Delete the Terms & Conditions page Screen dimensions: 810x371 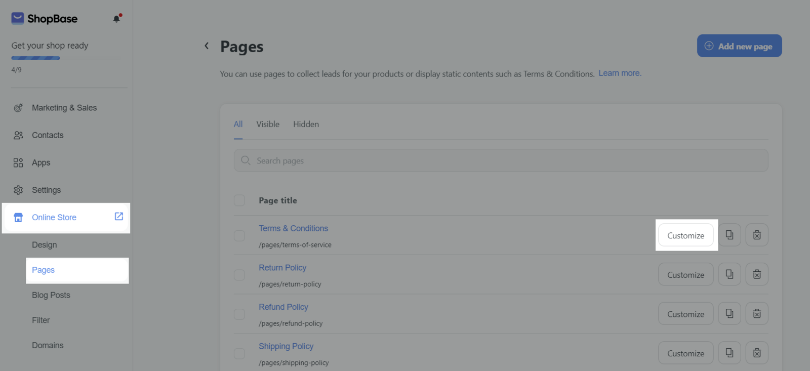(x=757, y=235)
